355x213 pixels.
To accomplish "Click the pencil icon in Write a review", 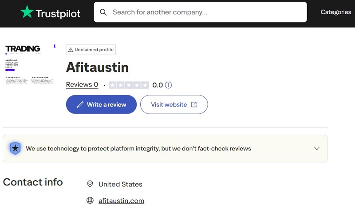I will (x=80, y=105).
